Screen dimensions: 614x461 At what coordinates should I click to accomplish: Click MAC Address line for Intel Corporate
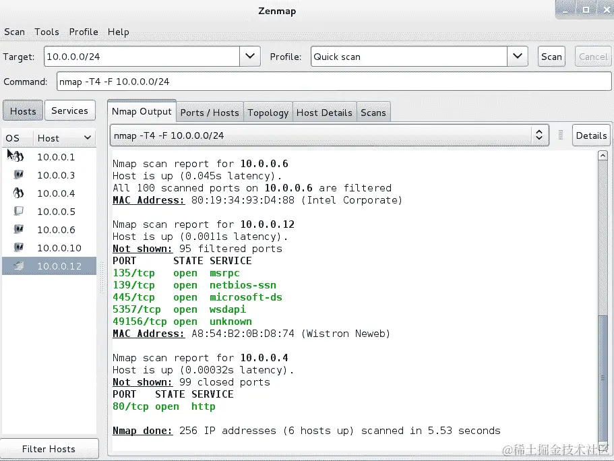point(257,200)
